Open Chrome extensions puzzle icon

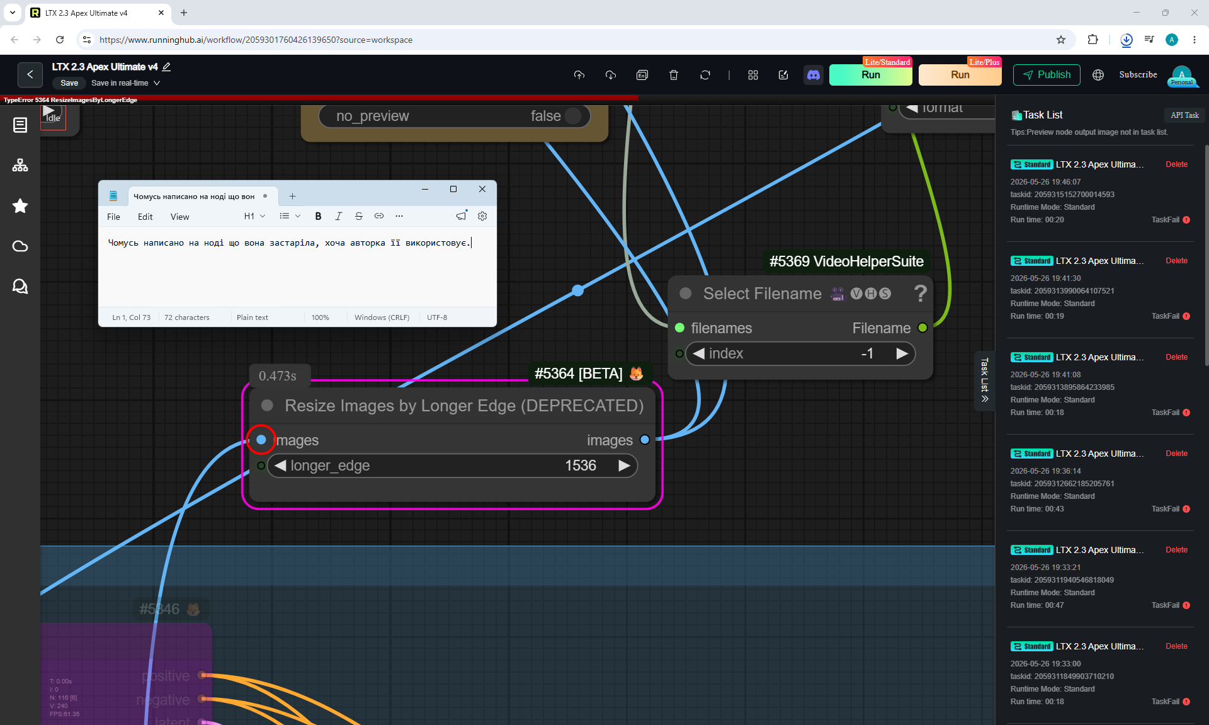point(1093,40)
